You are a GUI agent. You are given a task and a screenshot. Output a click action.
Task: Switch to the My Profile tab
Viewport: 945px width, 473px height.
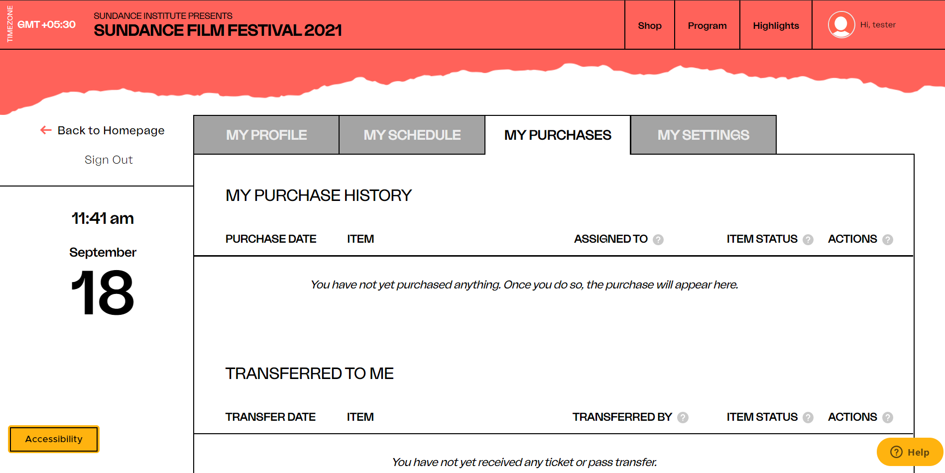266,135
